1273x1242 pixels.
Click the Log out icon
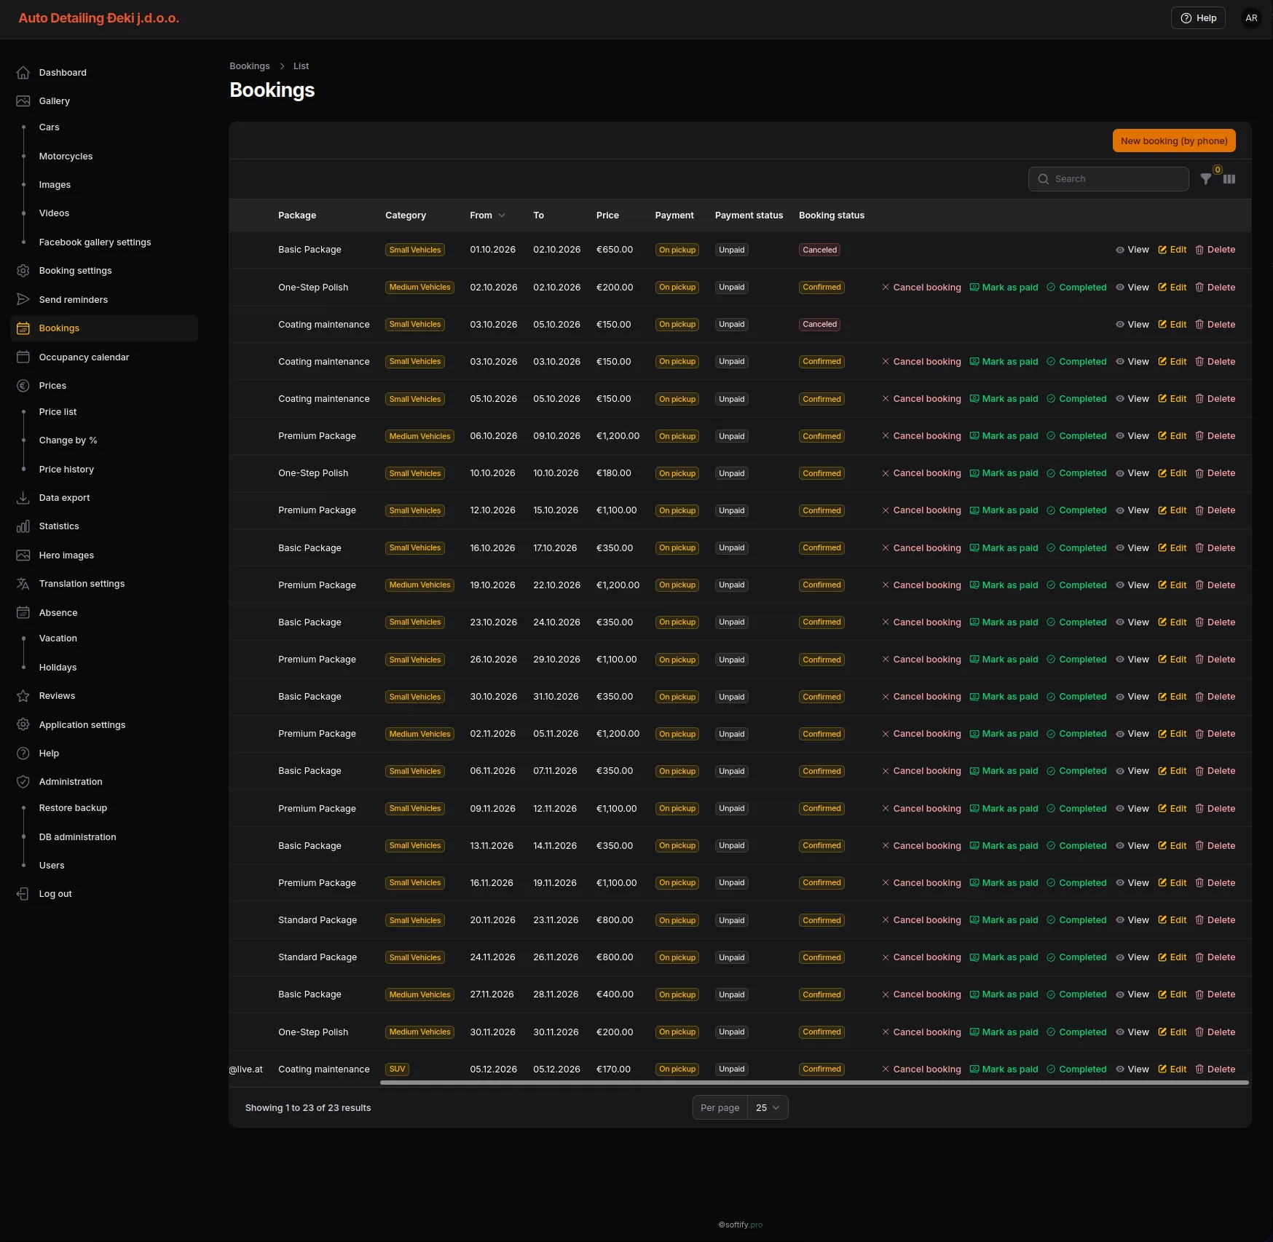[x=23, y=894]
